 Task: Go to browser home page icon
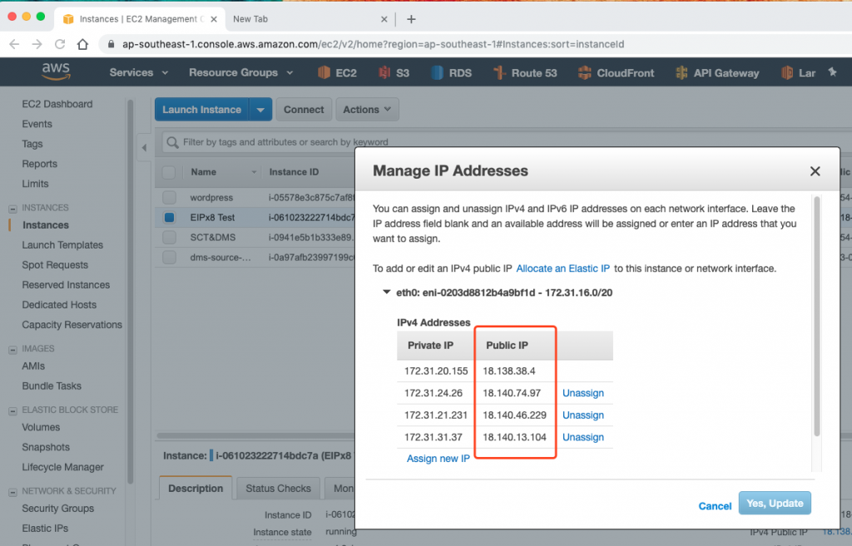(82, 44)
